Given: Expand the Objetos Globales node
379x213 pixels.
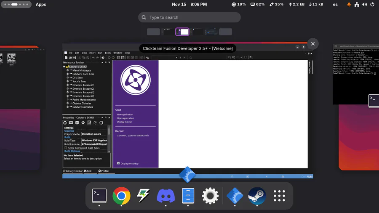Looking at the screenshot, I should 68,104.
